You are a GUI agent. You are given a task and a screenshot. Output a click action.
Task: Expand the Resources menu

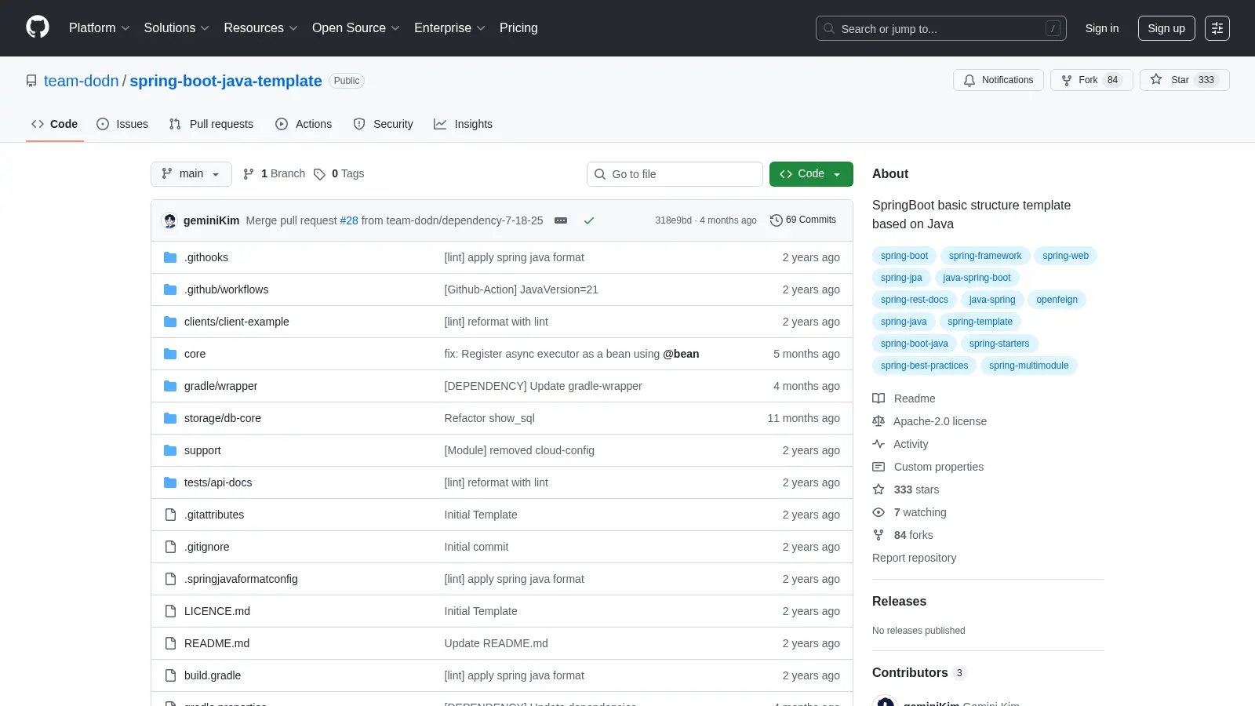click(x=260, y=28)
